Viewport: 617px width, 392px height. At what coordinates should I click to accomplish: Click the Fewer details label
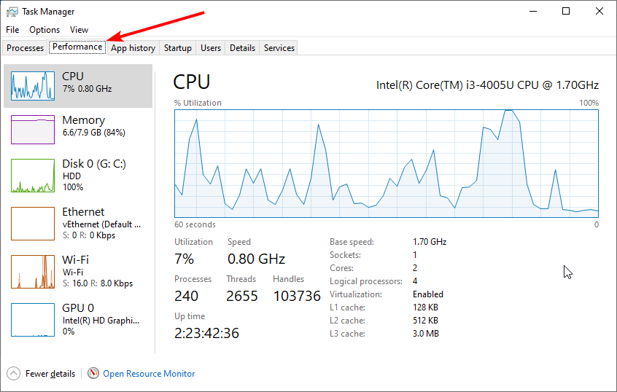pyautogui.click(x=50, y=374)
